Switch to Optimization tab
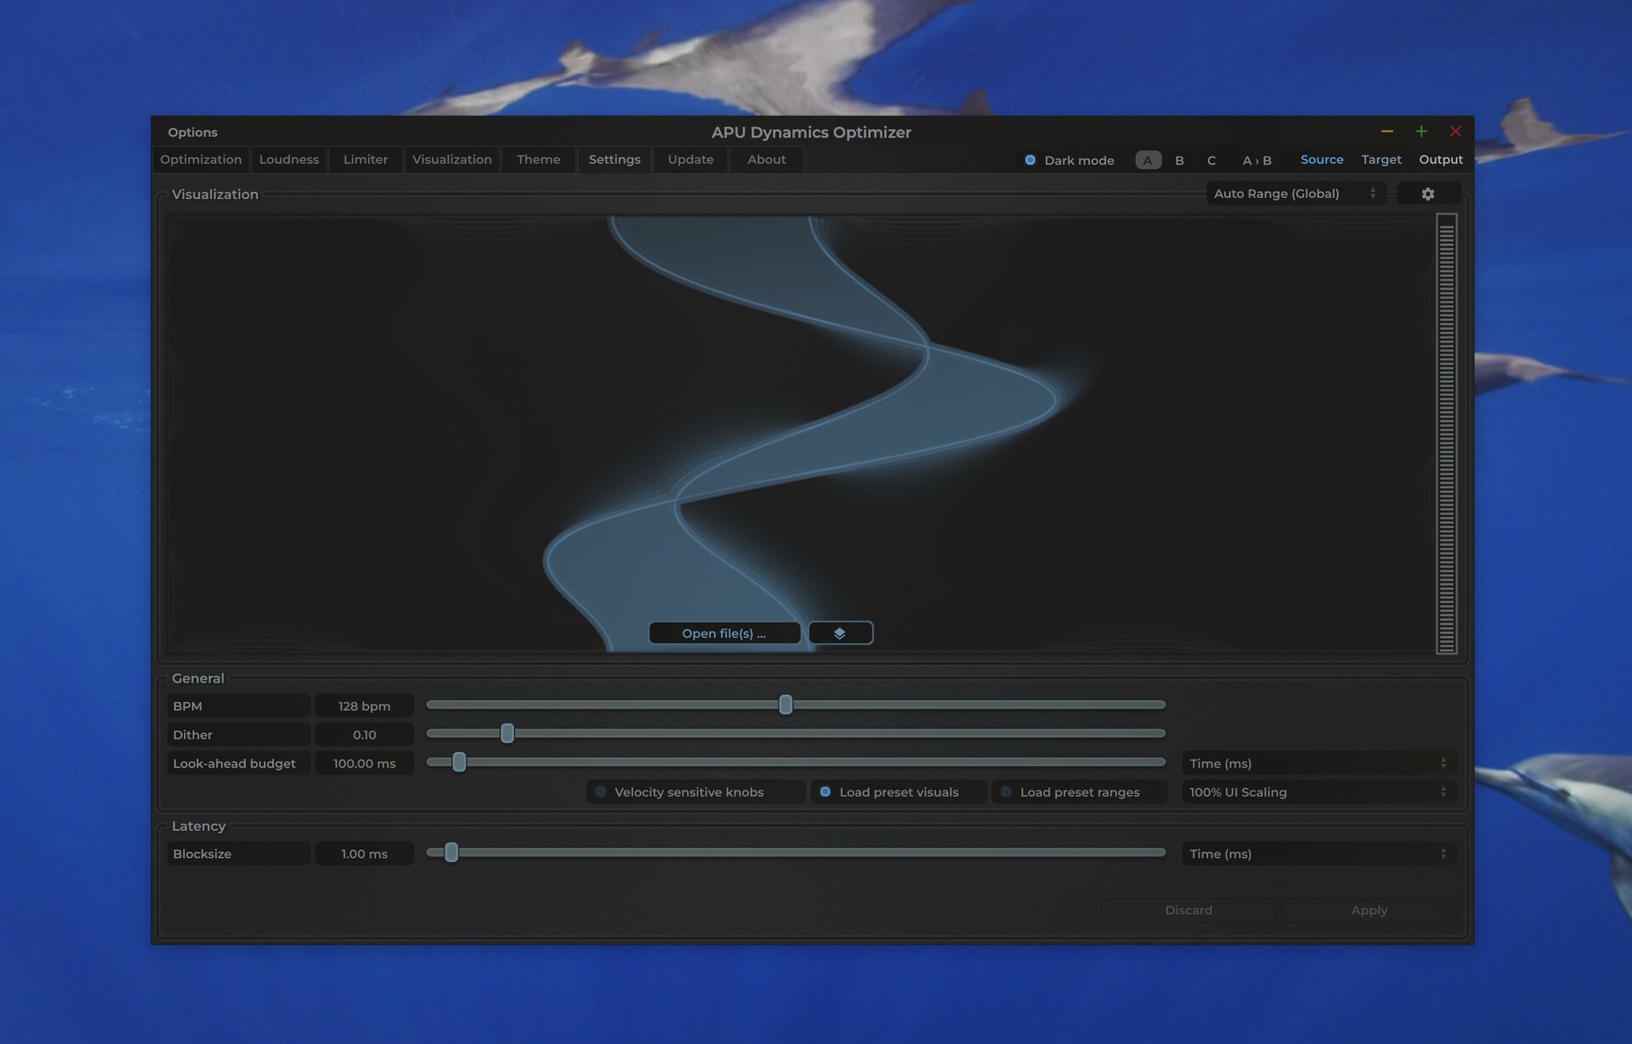 point(201,160)
